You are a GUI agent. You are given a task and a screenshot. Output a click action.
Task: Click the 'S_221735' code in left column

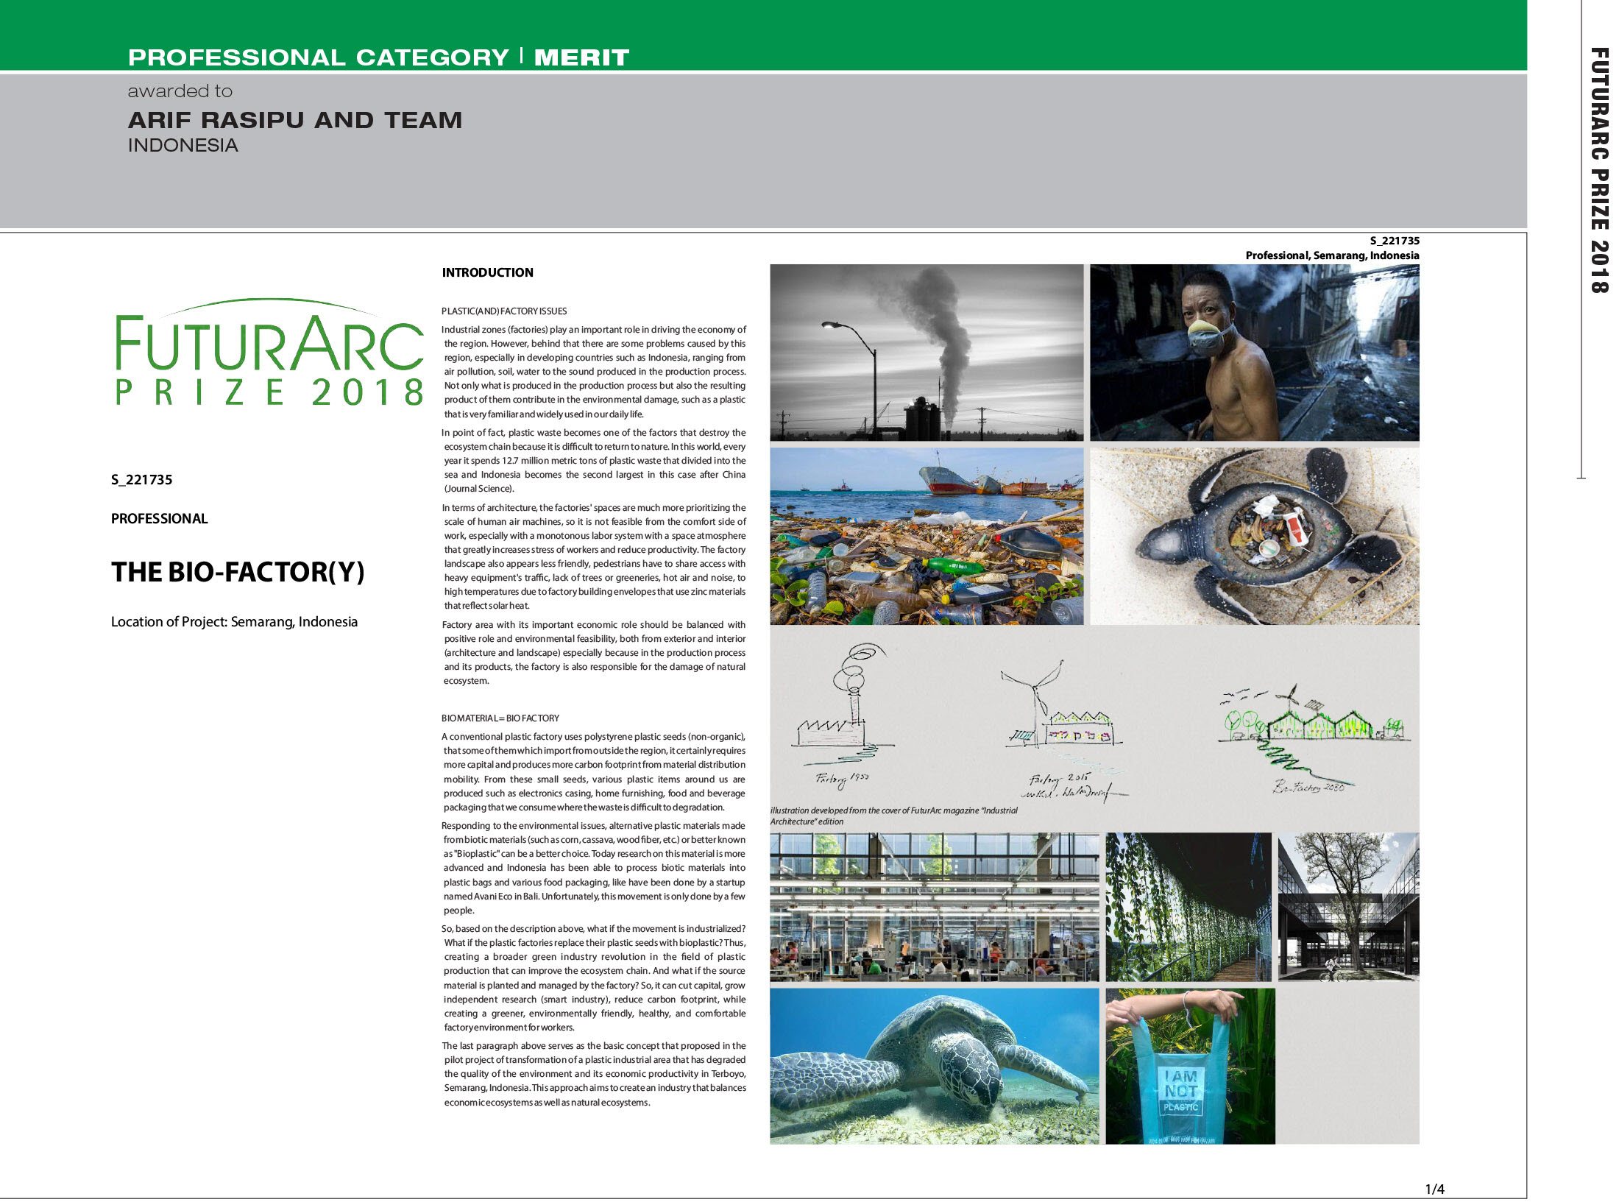pyautogui.click(x=142, y=480)
